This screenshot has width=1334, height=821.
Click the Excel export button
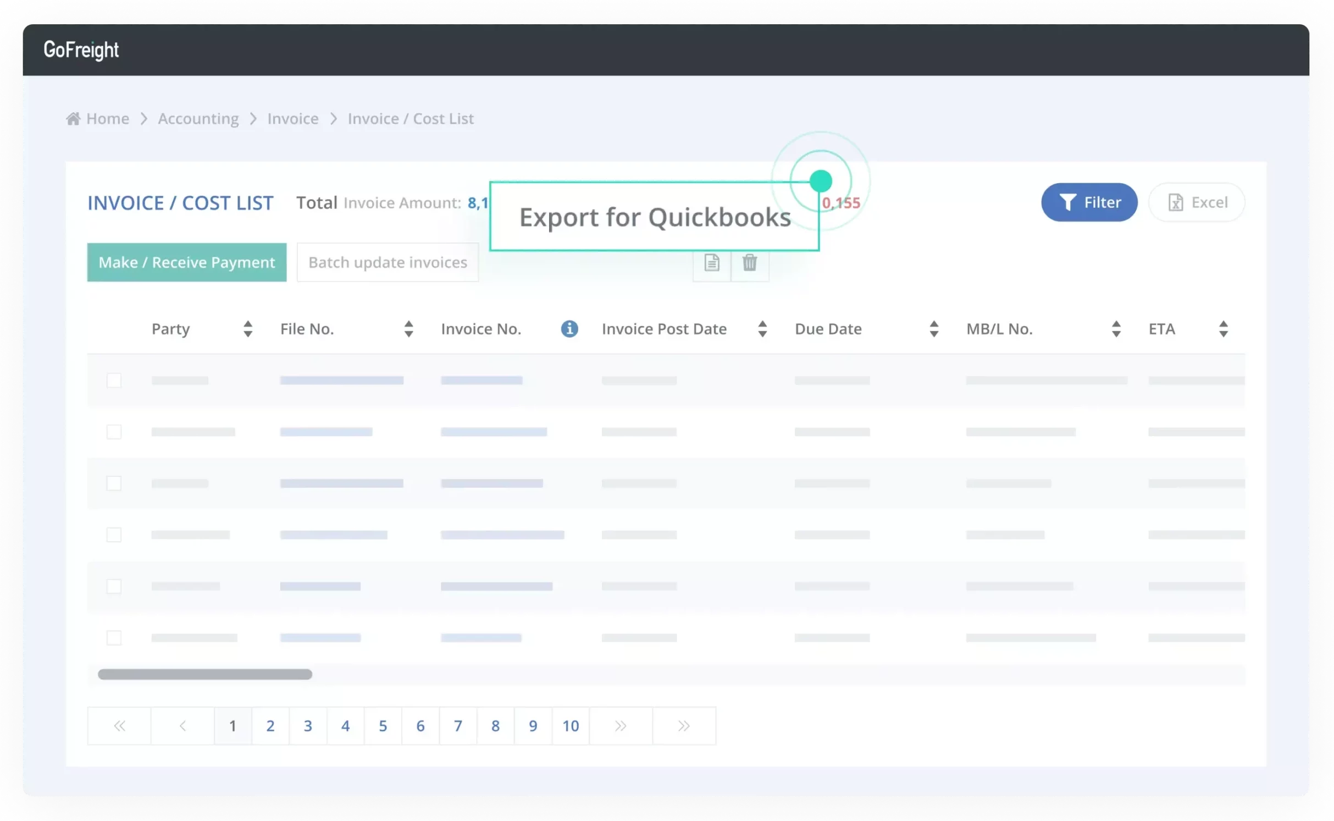pos(1197,202)
